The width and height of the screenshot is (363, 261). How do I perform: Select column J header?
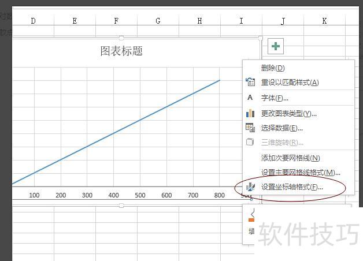[283, 21]
